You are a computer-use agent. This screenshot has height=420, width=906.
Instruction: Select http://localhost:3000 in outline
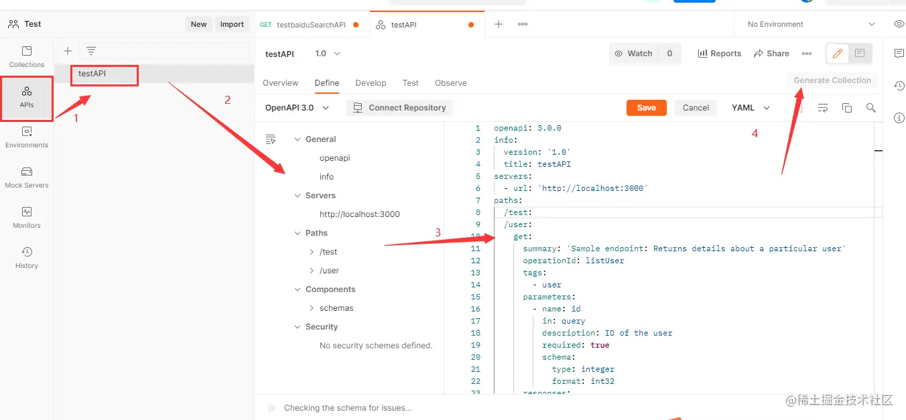[x=360, y=214]
